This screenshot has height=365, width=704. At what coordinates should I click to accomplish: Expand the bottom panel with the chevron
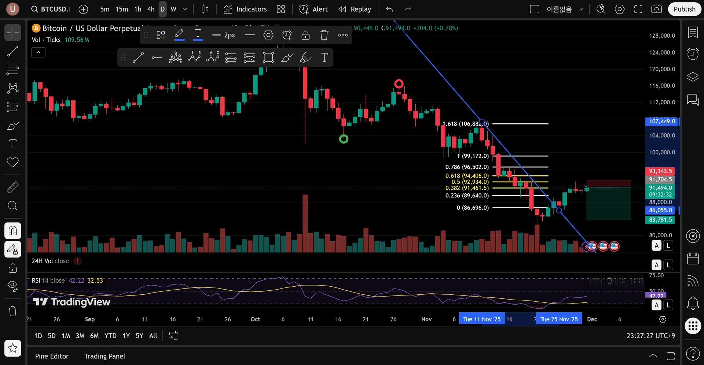pyautogui.click(x=653, y=356)
